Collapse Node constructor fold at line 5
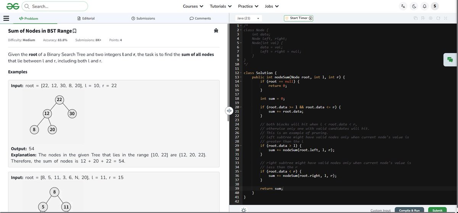 tap(241, 43)
